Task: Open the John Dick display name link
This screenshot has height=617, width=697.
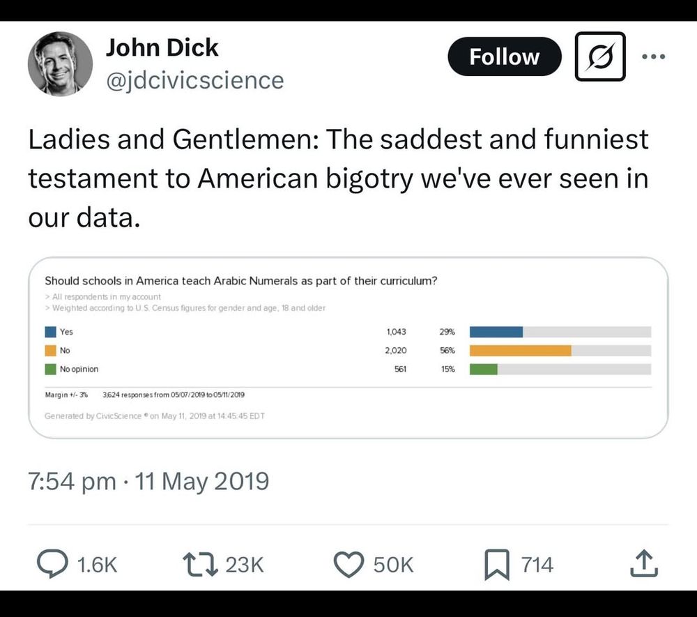Action: (x=162, y=47)
